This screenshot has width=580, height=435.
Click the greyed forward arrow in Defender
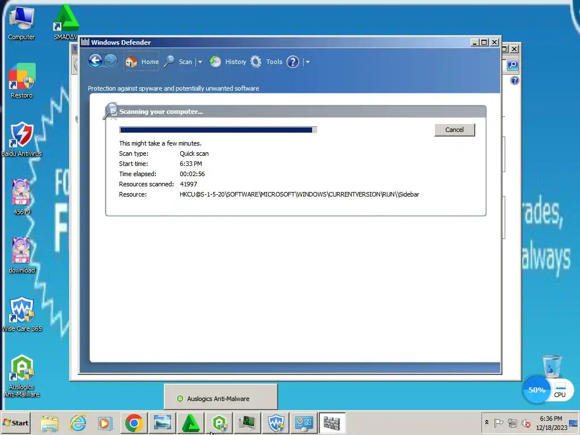pyautogui.click(x=110, y=61)
